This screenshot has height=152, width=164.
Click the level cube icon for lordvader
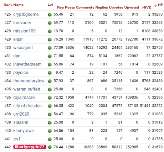(50, 23)
